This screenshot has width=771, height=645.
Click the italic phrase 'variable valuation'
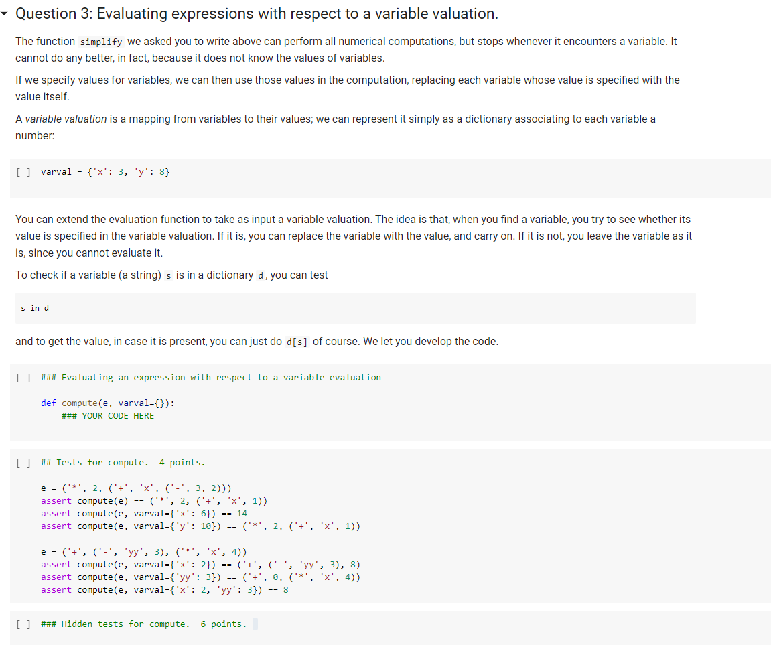click(66, 119)
